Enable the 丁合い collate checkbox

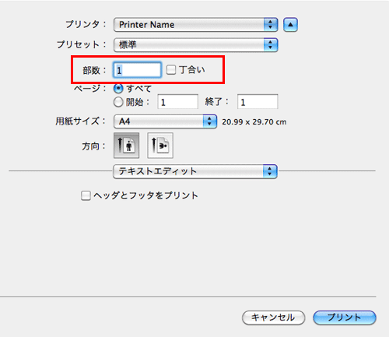pyautogui.click(x=171, y=69)
